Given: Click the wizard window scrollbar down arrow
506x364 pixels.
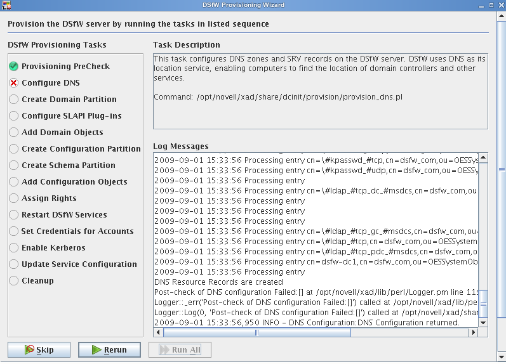Looking at the screenshot, I should coord(502,357).
